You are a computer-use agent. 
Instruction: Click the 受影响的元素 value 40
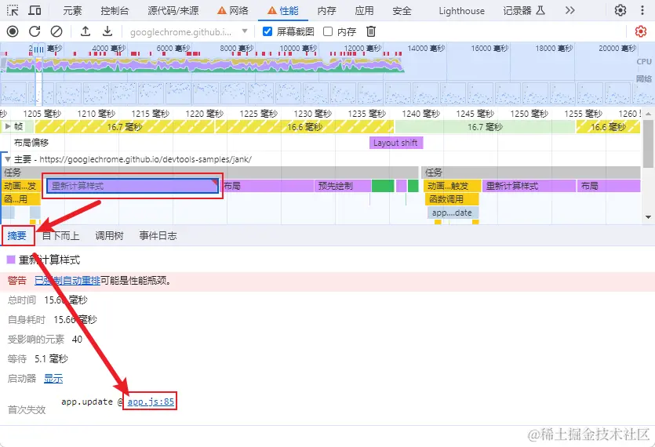click(77, 340)
